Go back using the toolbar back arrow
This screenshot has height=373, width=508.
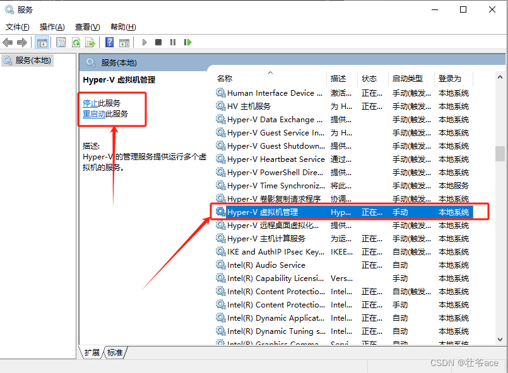click(x=8, y=42)
